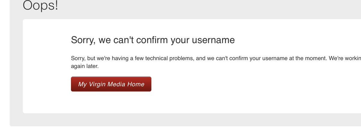Click the My Virgin Media Home button
The height and width of the screenshot is (132, 361).
111,84
